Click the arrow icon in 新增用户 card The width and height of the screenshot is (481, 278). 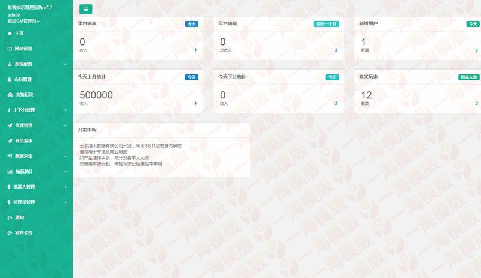[x=477, y=50]
